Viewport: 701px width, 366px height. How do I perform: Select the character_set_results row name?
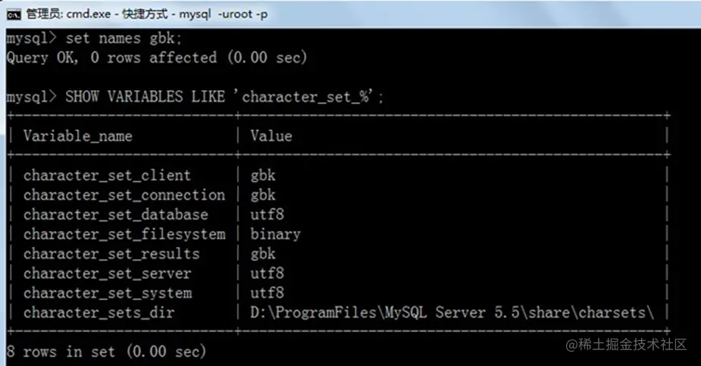click(111, 254)
